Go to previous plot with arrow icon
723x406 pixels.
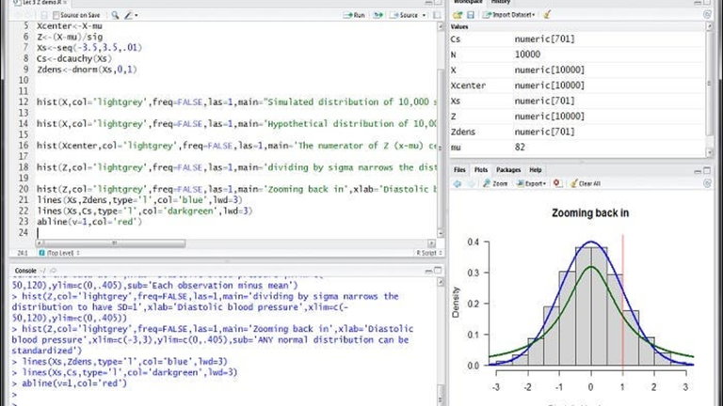pos(458,183)
